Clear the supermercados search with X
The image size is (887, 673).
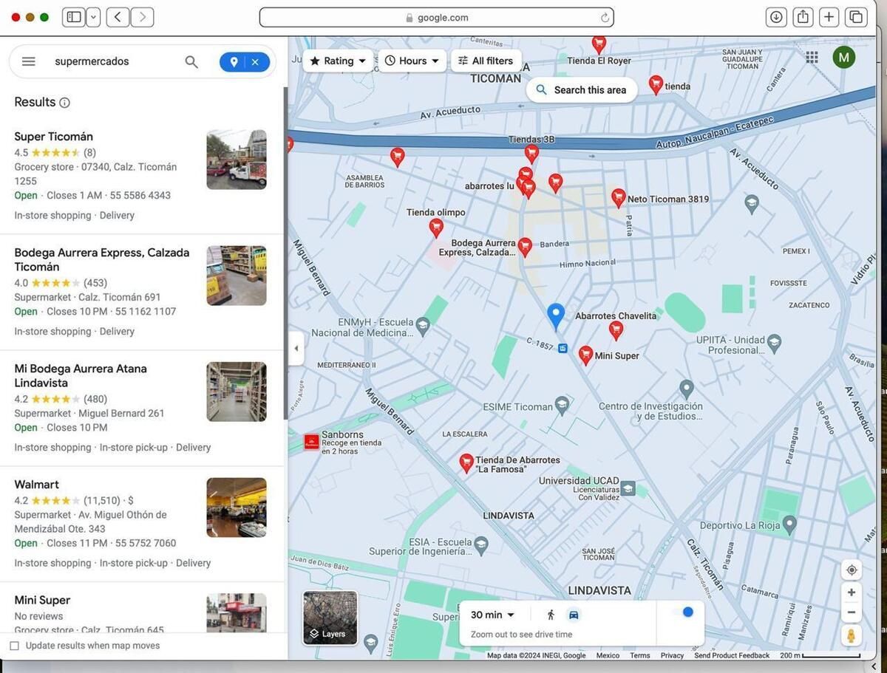point(255,62)
